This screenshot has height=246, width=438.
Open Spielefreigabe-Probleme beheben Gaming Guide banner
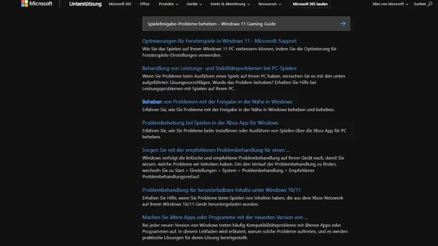246,24
